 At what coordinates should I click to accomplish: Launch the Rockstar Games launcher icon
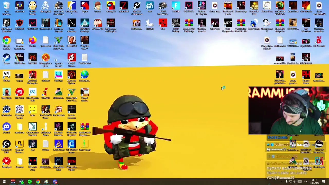[x=20, y=146]
